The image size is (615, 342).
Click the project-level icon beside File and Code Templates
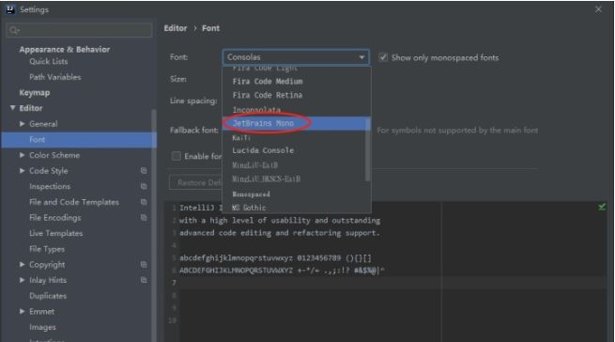(144, 202)
